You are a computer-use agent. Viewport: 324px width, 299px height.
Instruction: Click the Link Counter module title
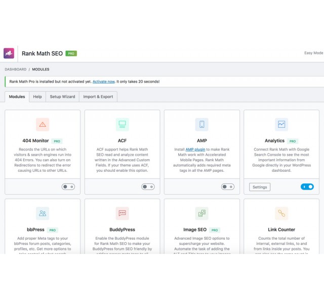pyautogui.click(x=281, y=230)
